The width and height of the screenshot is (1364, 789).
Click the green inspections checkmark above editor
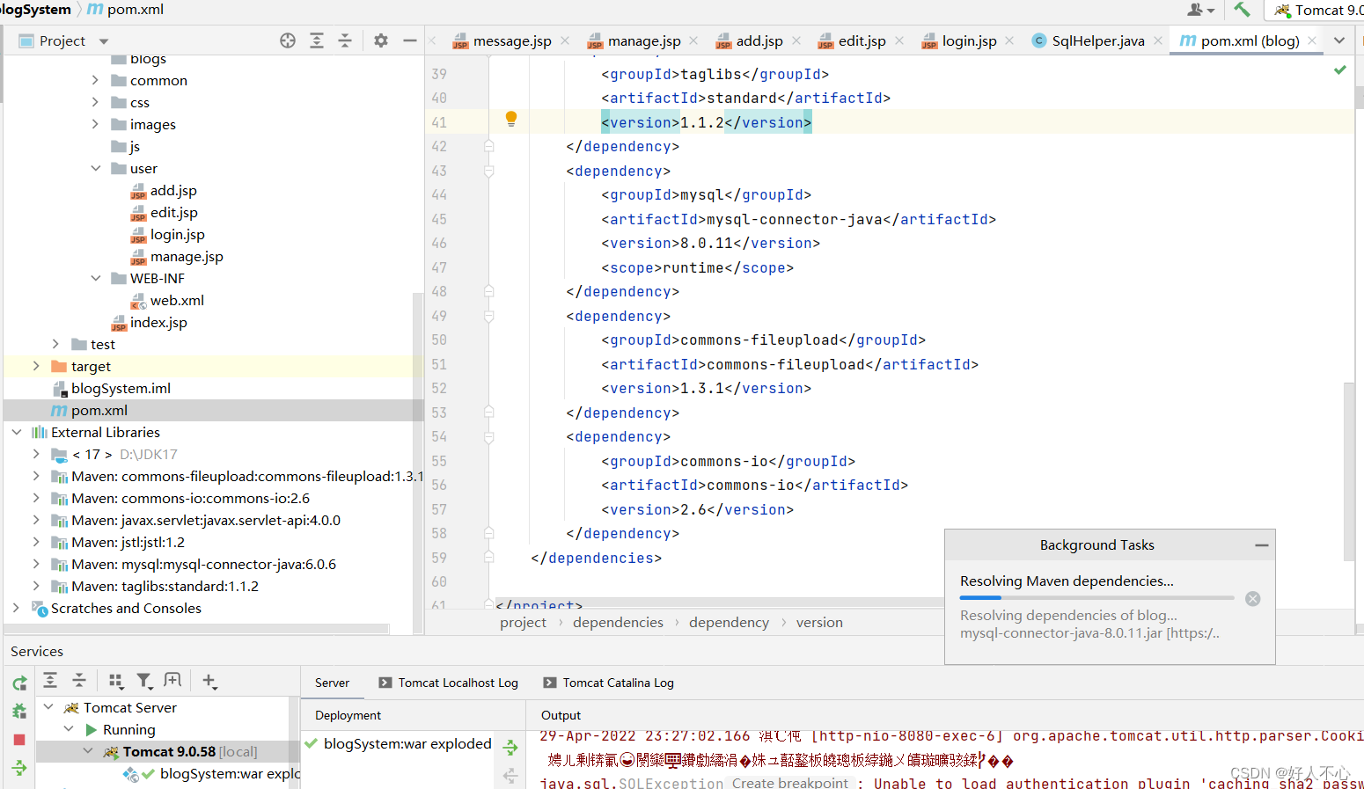1339,69
